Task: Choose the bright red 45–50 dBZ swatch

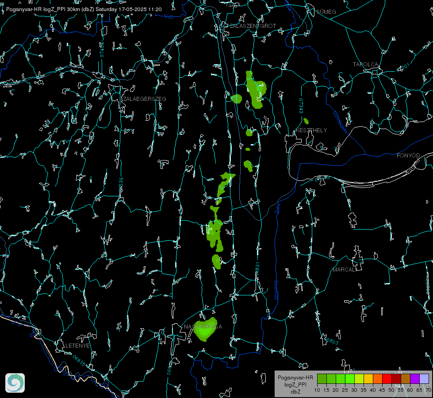Action: [x=387, y=379]
